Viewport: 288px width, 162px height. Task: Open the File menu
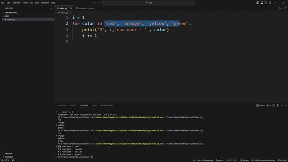coord(3,3)
